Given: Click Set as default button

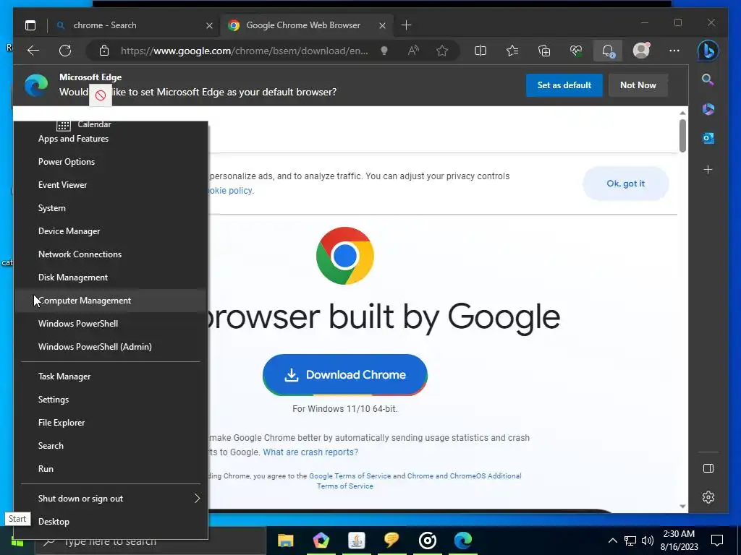Looking at the screenshot, I should (x=564, y=85).
